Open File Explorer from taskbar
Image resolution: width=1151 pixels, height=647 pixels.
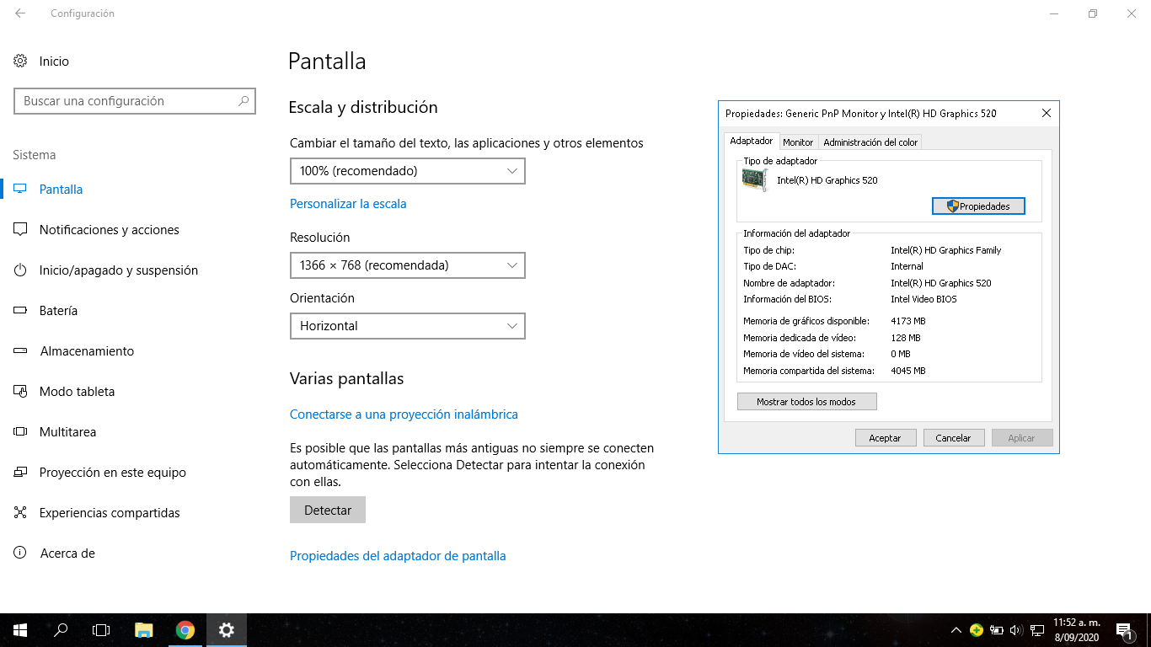[144, 630]
